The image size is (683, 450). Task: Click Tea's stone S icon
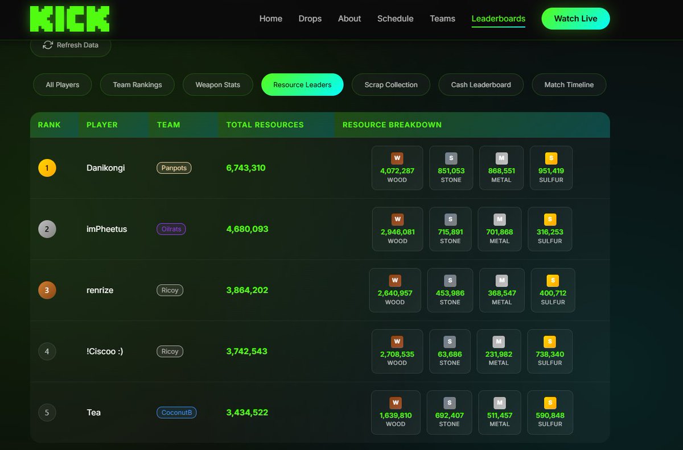tap(449, 403)
